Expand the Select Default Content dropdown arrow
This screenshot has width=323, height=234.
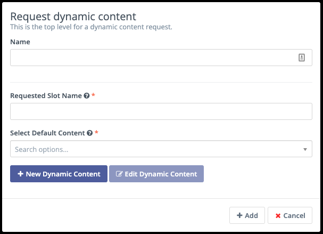[x=305, y=150]
